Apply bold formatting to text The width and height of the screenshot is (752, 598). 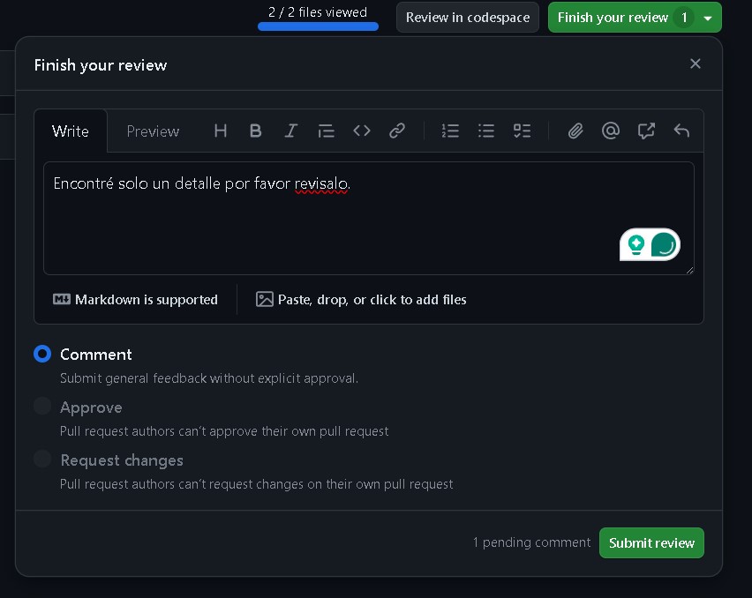click(x=256, y=131)
